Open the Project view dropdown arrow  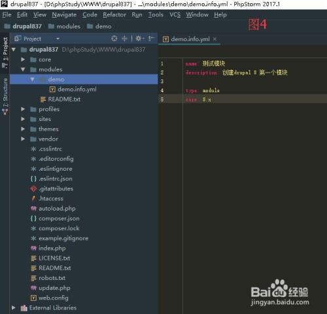coord(58,39)
